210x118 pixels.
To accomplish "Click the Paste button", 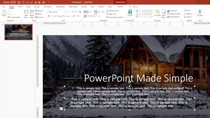I will [x=4, y=14].
